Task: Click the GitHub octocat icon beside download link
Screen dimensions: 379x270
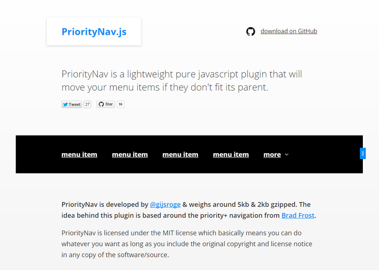Action: click(x=251, y=31)
